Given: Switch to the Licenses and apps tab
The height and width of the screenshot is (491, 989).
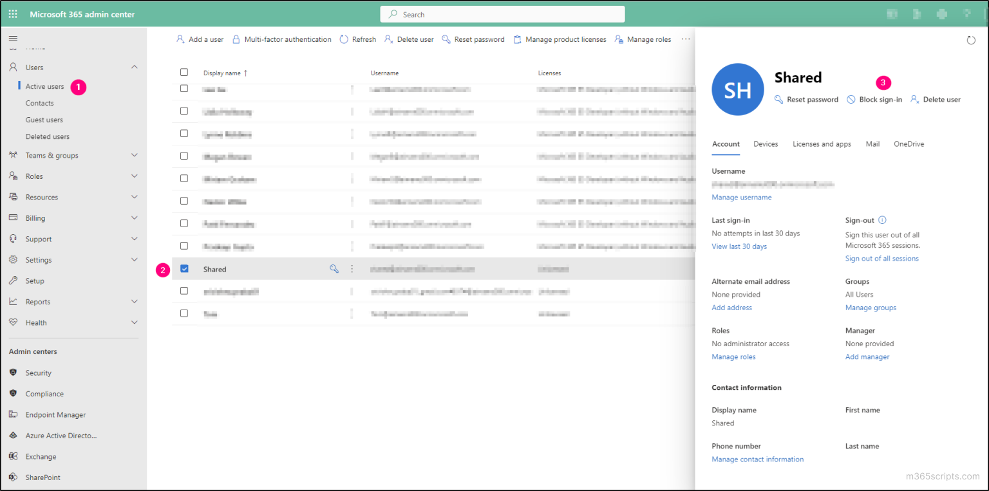Looking at the screenshot, I should 822,144.
